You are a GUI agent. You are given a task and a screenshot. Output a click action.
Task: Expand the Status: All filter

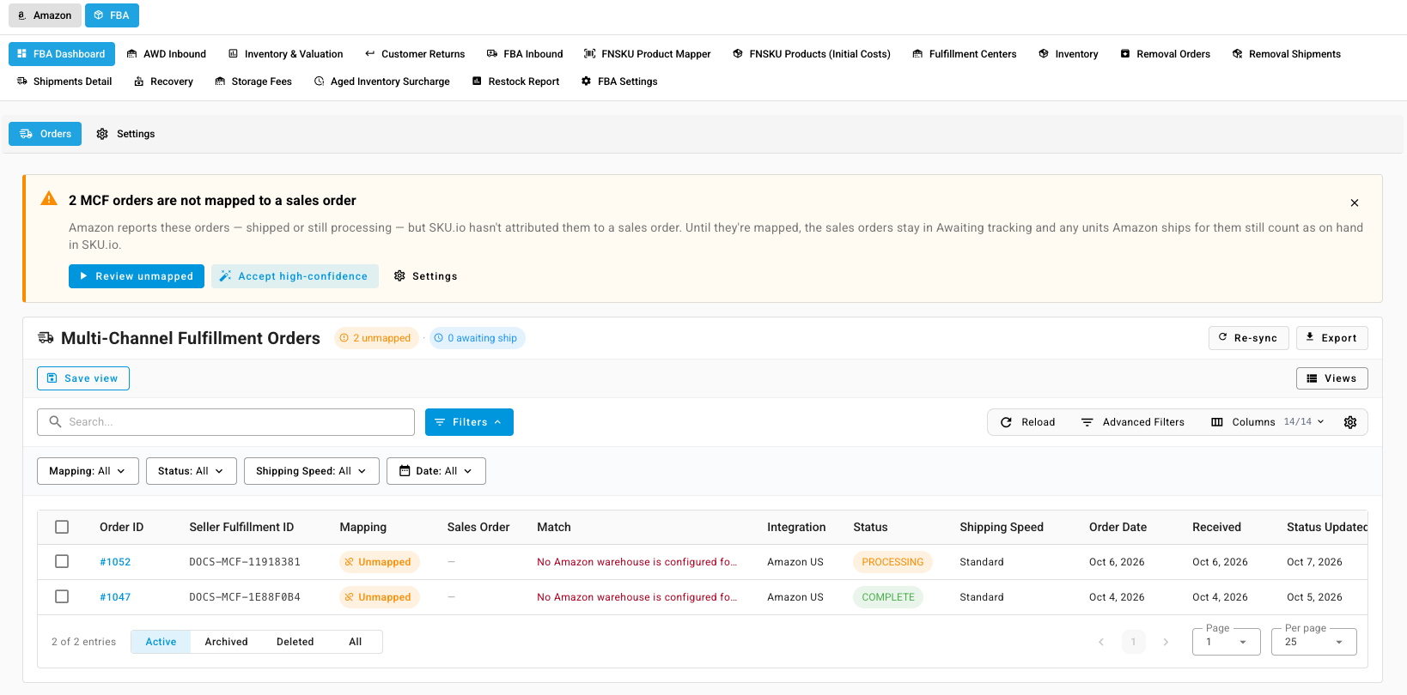192,471
